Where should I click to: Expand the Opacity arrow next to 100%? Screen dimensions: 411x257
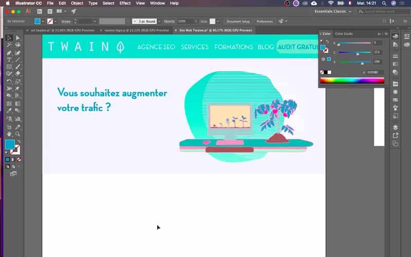196,21
